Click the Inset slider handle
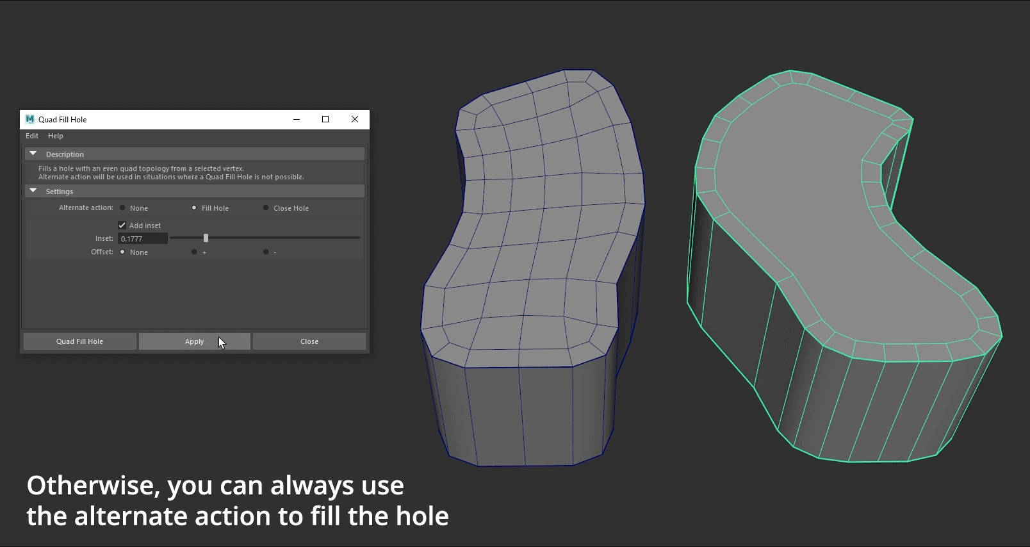The height and width of the screenshot is (547, 1030). click(206, 238)
